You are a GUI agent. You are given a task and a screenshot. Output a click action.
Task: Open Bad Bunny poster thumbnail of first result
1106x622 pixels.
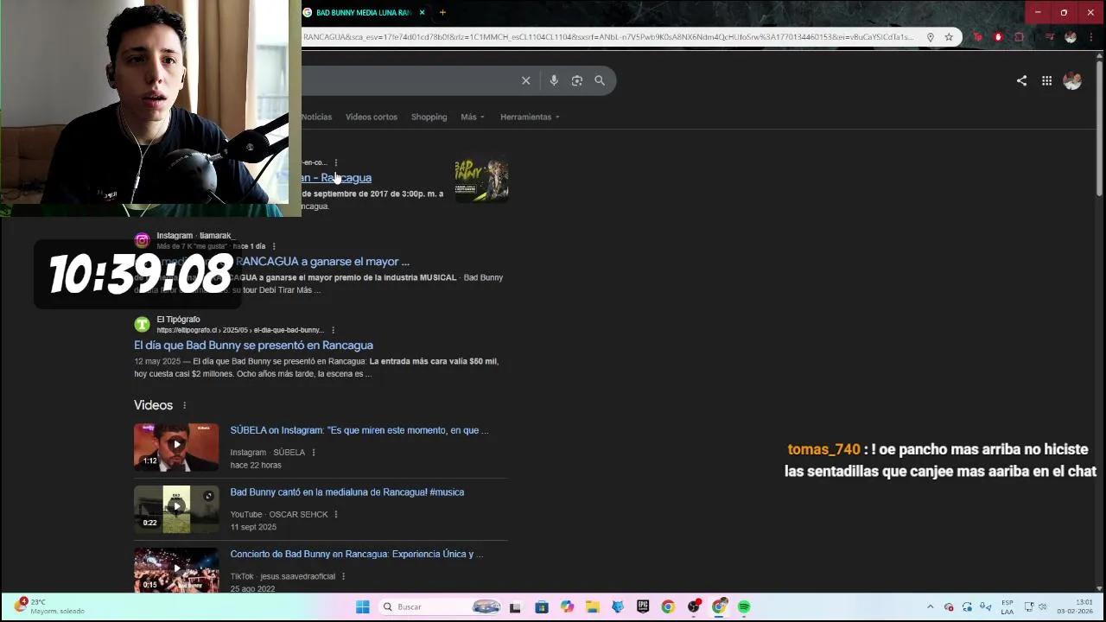click(481, 180)
